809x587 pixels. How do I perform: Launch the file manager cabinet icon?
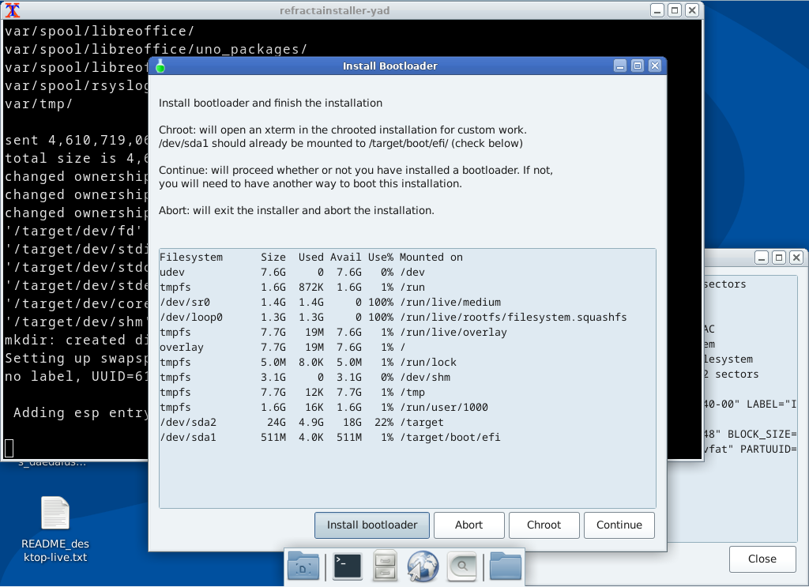385,566
